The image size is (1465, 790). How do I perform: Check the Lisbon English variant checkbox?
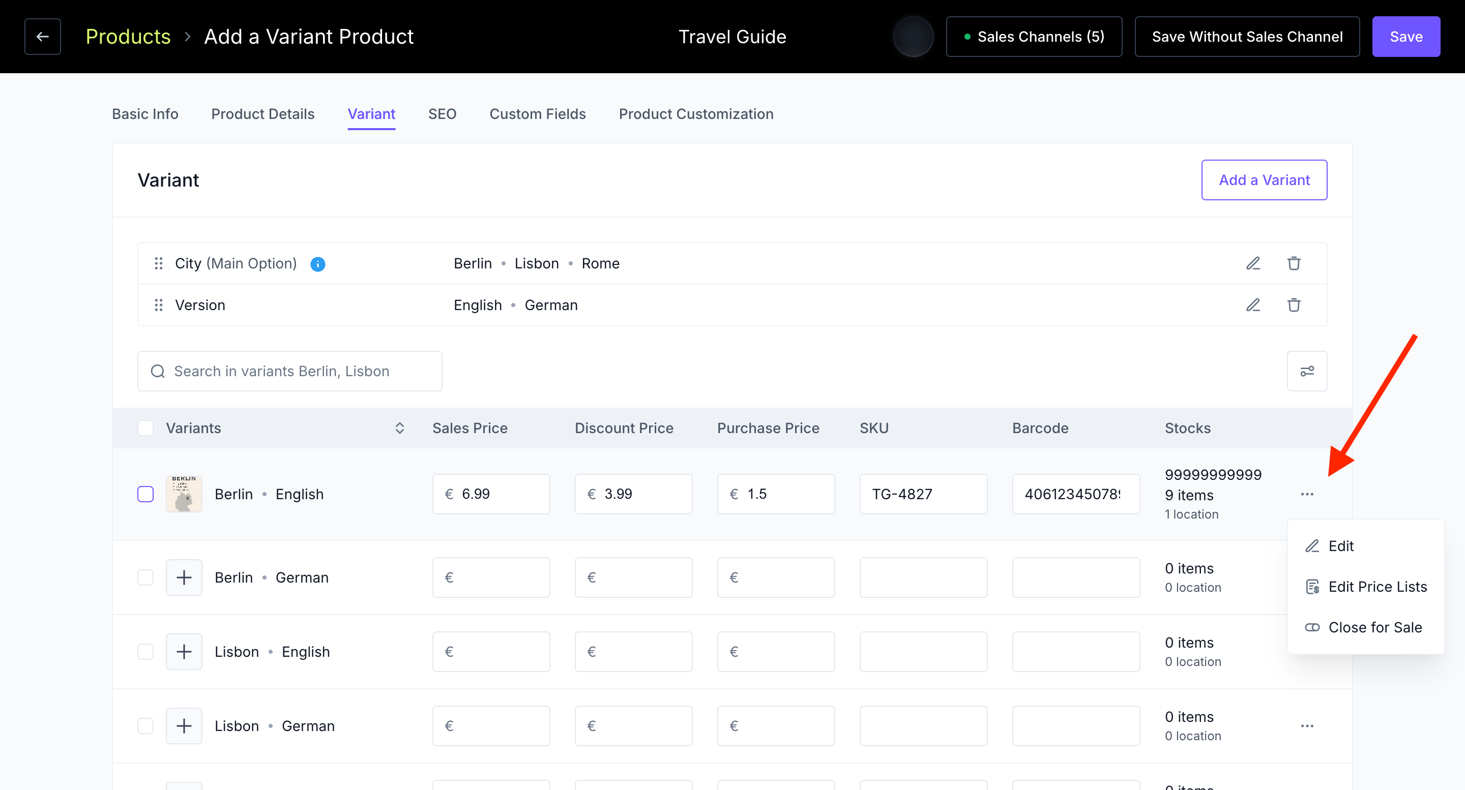coord(145,651)
